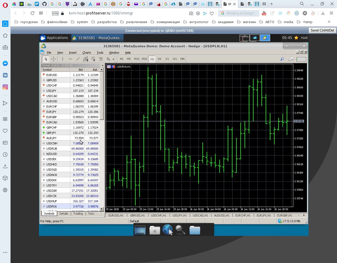337x263 pixels.
Task: Open the View menu
Action: (60, 53)
